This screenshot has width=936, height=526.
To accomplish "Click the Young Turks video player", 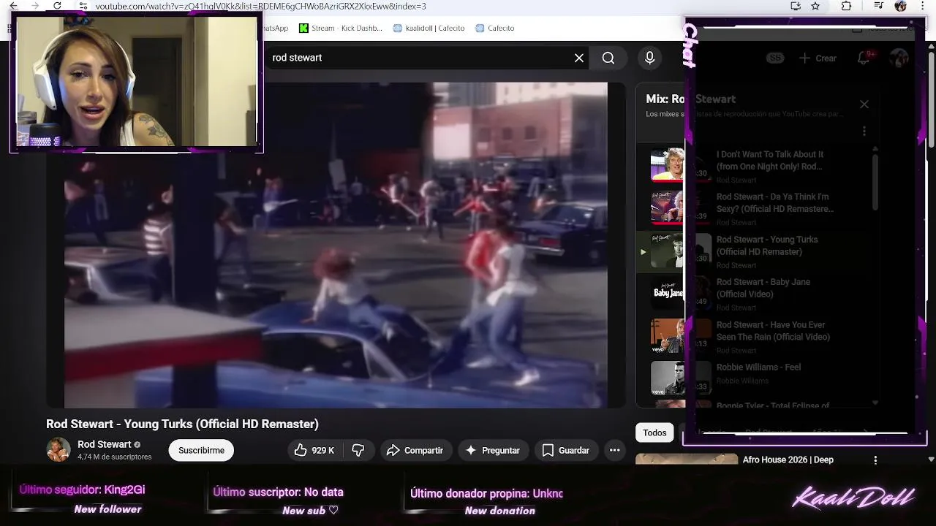I will [x=336, y=245].
